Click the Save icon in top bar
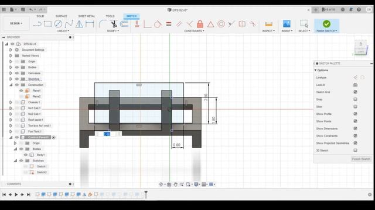The image size is (375, 210). [x=23, y=9]
